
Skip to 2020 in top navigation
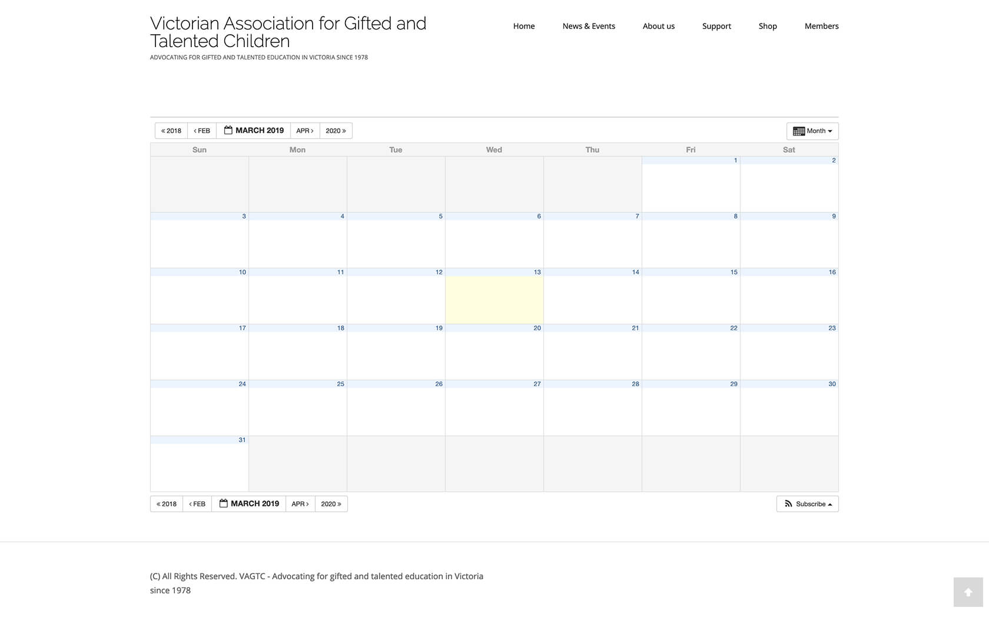click(336, 131)
